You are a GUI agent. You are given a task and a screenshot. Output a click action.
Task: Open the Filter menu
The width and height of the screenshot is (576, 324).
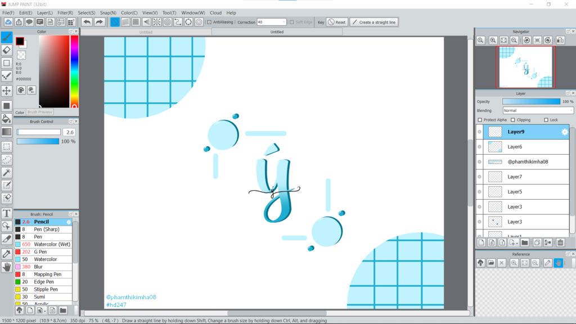65,12
